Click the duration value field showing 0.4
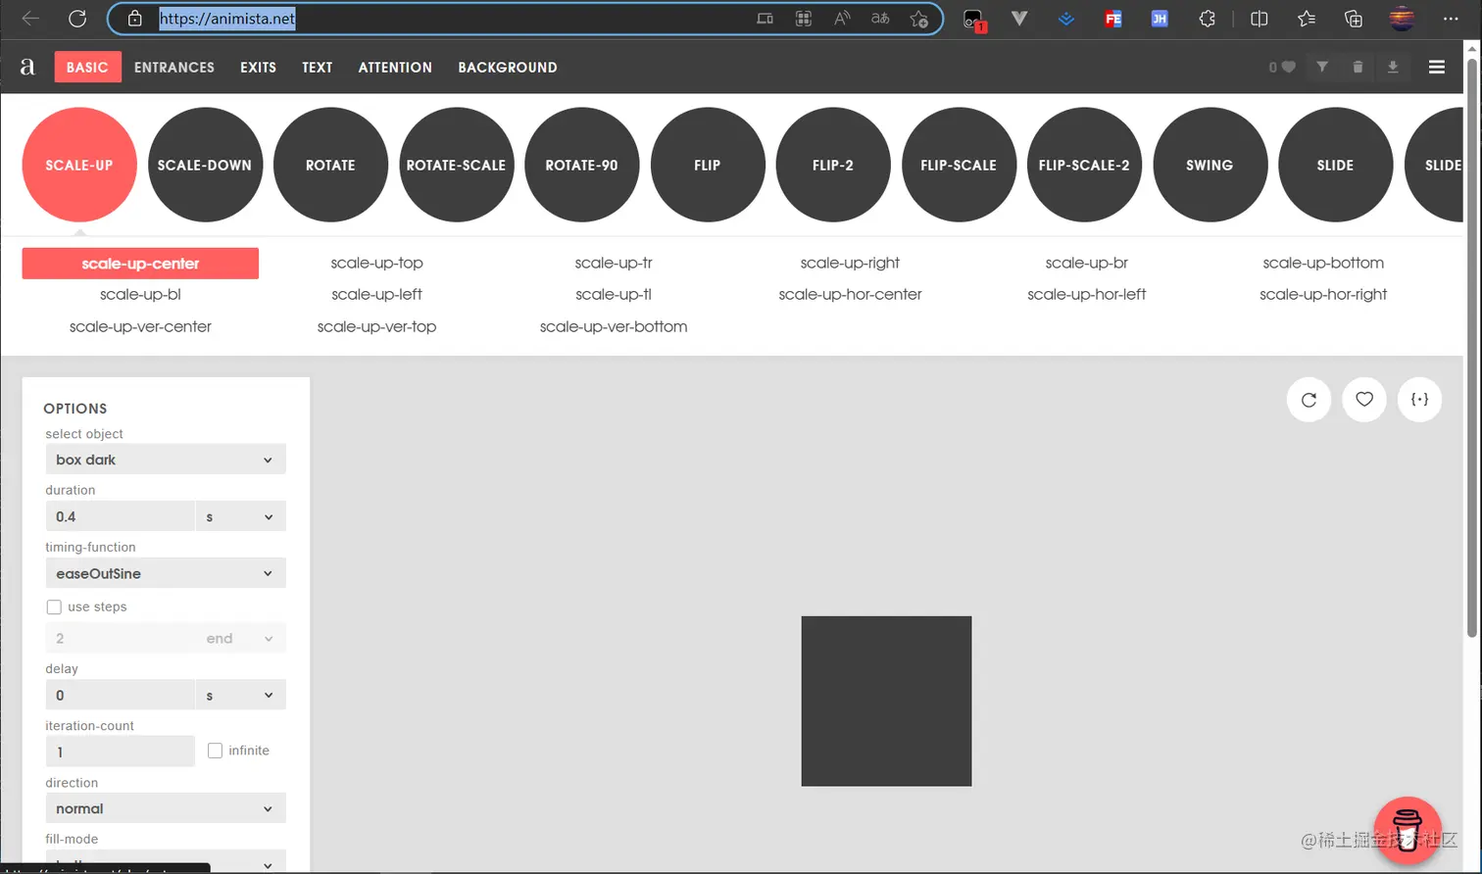The width and height of the screenshot is (1482, 874). pyautogui.click(x=121, y=516)
